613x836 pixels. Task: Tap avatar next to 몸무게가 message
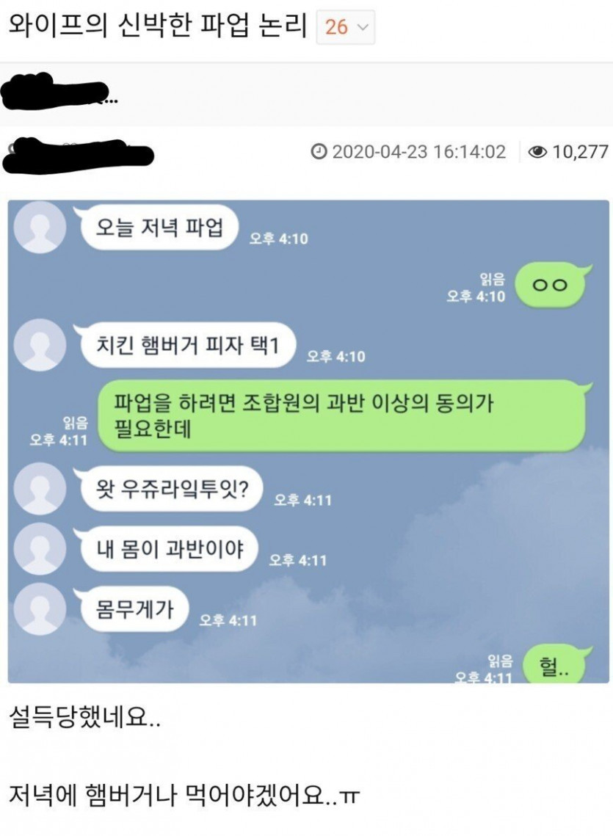pos(40,609)
